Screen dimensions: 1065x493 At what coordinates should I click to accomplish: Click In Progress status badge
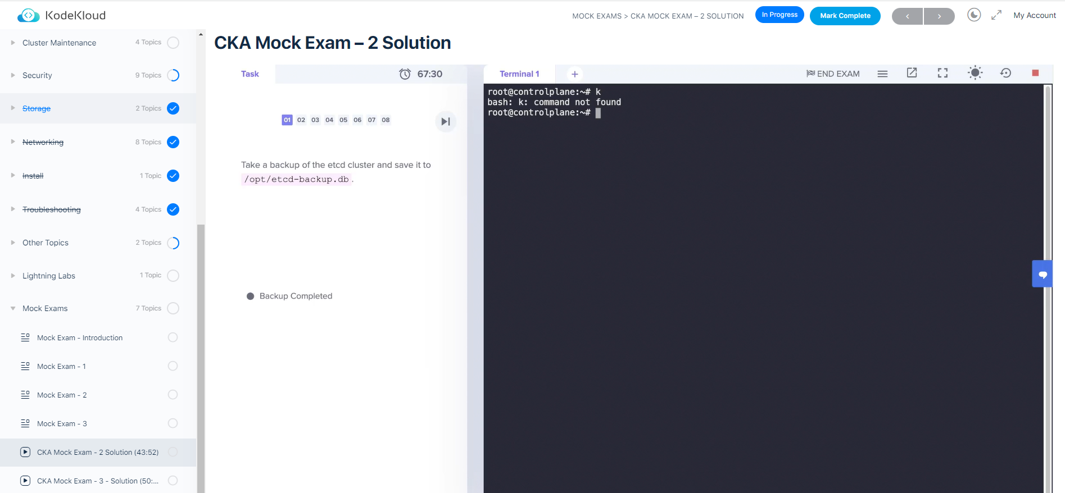tap(780, 15)
